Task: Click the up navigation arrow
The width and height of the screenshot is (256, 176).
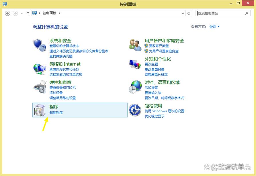Action: click(x=28, y=13)
